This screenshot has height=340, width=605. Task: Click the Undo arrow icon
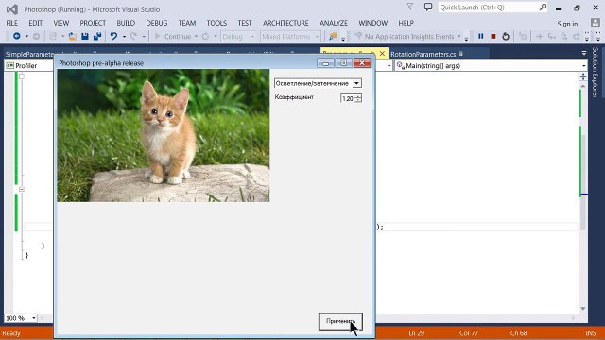point(113,37)
